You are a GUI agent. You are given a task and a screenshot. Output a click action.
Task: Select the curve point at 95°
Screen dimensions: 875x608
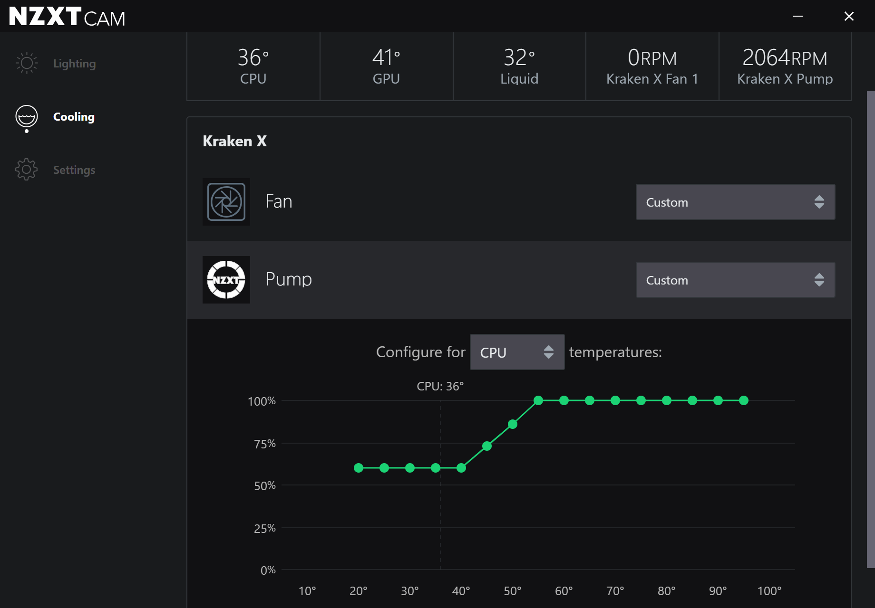point(744,400)
